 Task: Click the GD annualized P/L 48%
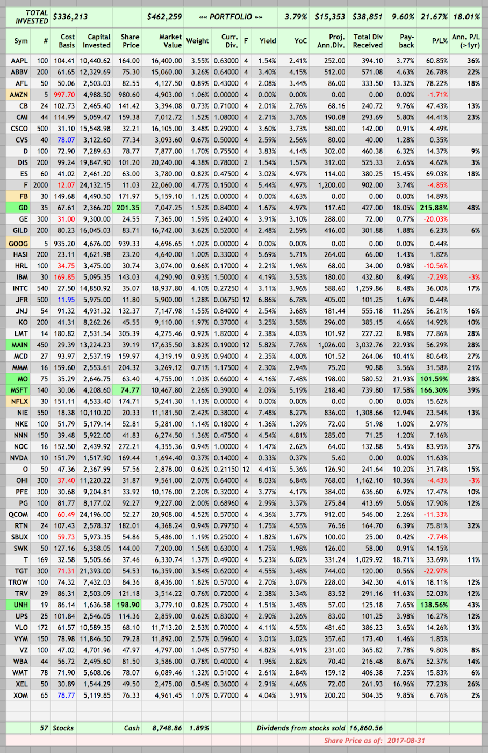point(473,208)
